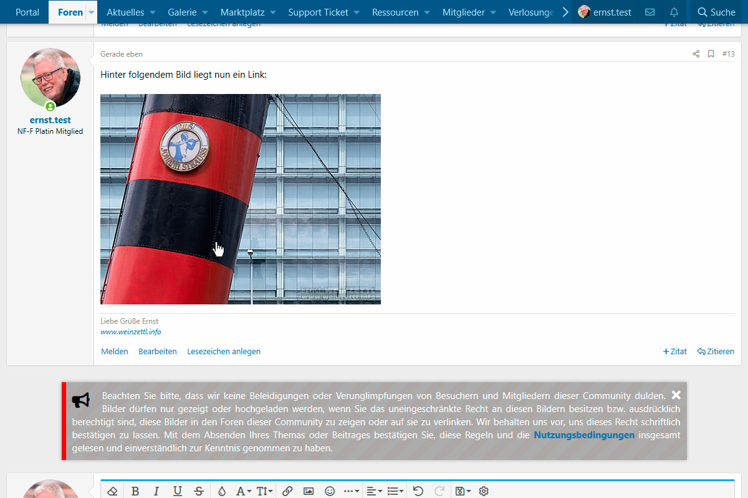Image resolution: width=748 pixels, height=498 pixels.
Task: Select Lesezeichen anlegen under post #13
Action: (x=224, y=352)
